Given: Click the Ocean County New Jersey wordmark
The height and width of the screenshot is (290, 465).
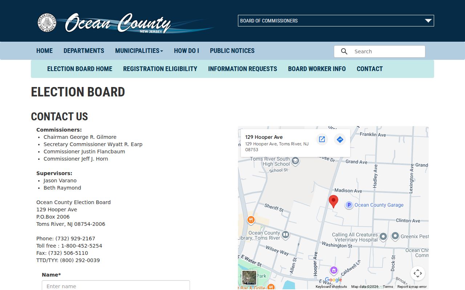Looking at the screenshot, I should click(x=118, y=23).
